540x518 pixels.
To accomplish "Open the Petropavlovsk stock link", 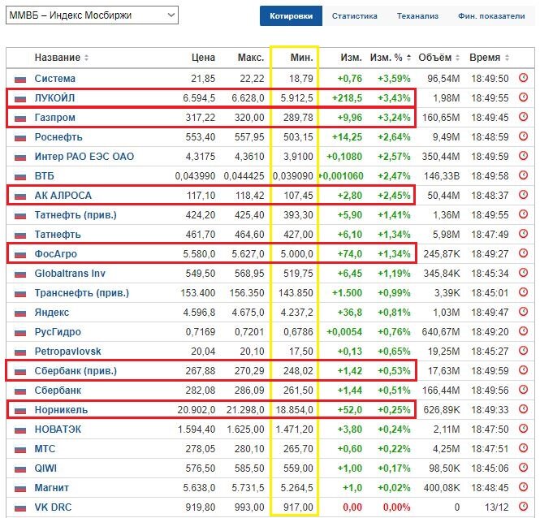I will [x=67, y=352].
